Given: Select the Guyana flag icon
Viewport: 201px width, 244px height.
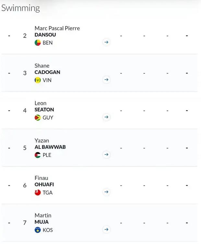Looking at the screenshot, I should (38, 118).
